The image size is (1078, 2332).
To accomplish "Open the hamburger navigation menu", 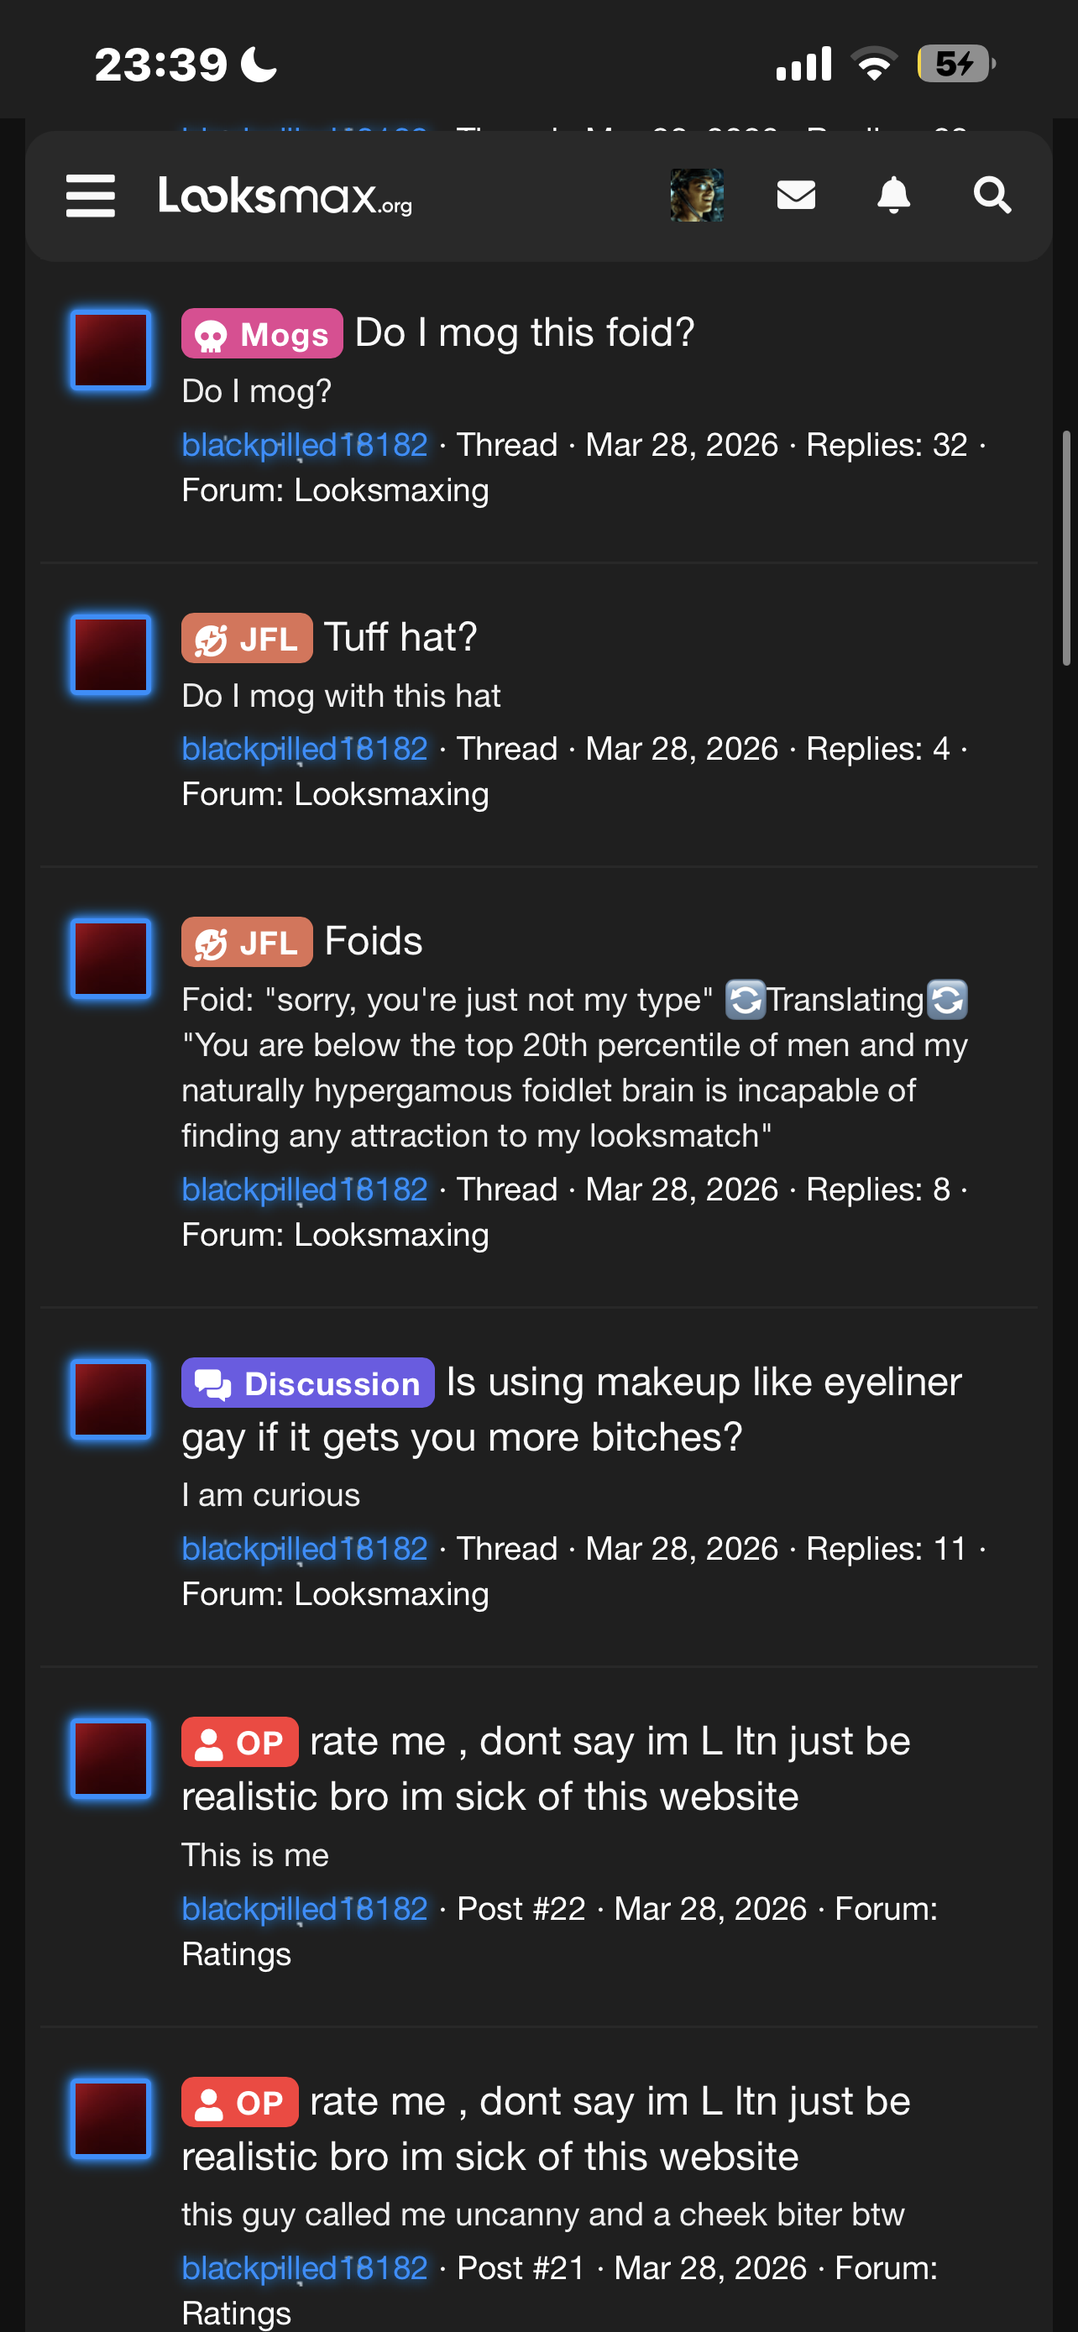I will [x=91, y=196].
